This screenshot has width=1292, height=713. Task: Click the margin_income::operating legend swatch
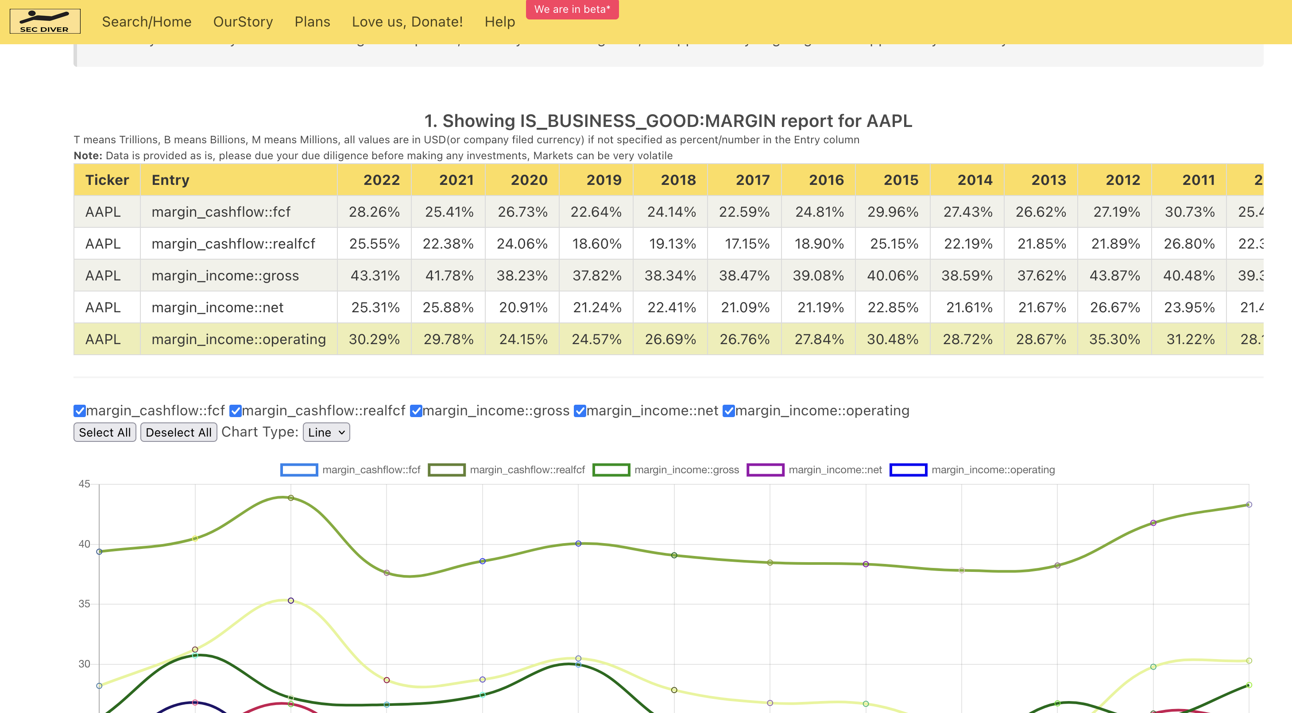point(908,469)
